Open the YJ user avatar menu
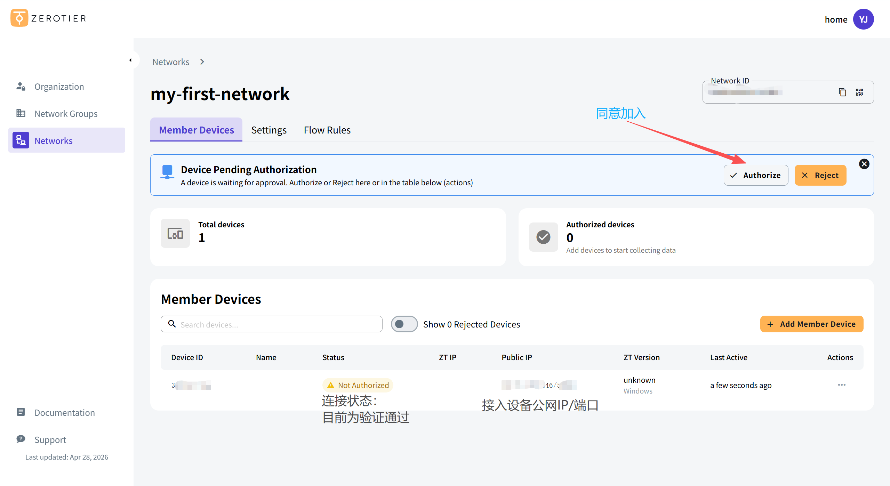The height and width of the screenshot is (486, 890). 863,19
